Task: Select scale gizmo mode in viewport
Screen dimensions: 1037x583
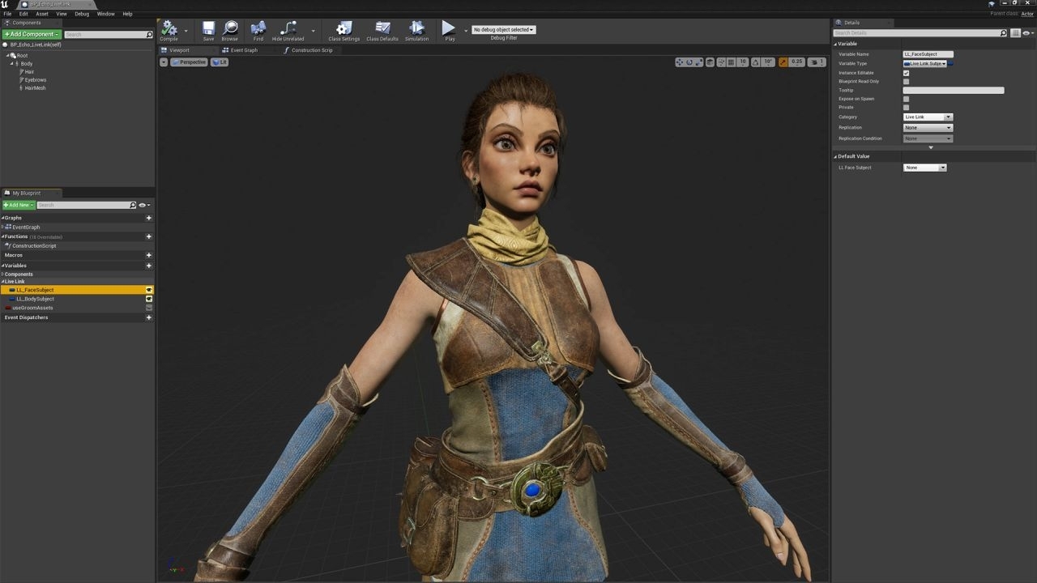Action: point(699,62)
